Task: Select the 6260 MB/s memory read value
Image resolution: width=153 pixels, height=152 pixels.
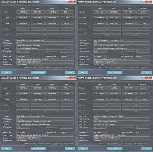Action: pos(23,12)
